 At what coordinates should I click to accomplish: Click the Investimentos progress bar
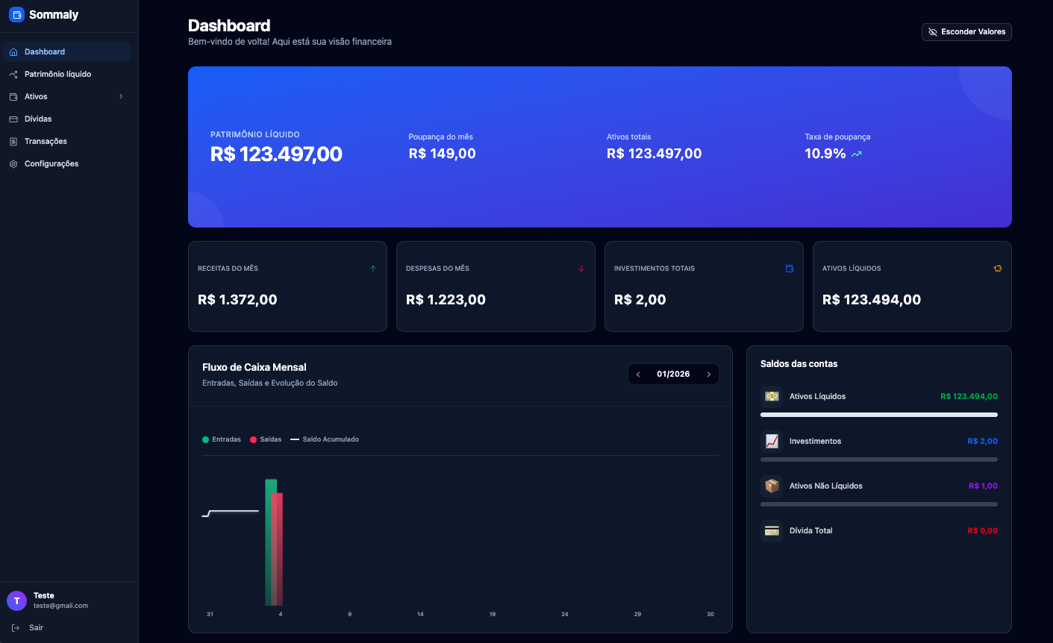tap(878, 459)
